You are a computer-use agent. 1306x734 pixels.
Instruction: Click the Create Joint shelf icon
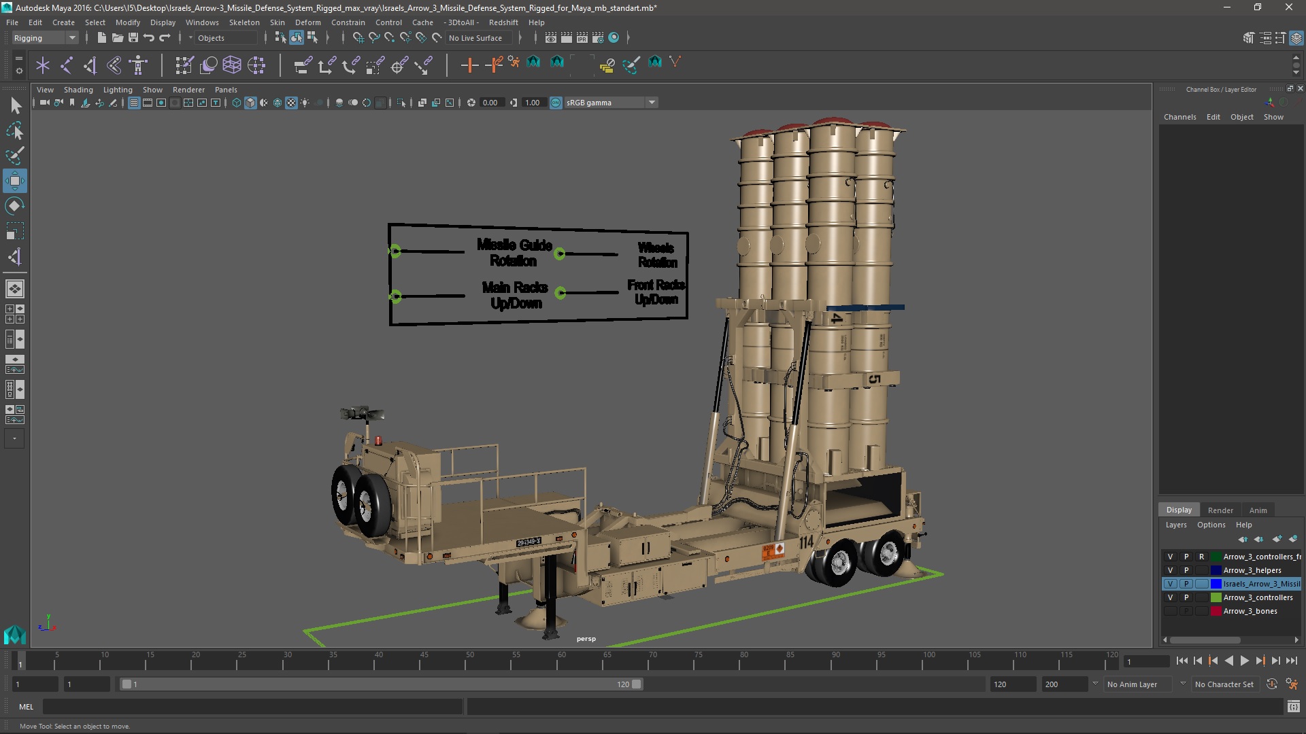(67, 65)
